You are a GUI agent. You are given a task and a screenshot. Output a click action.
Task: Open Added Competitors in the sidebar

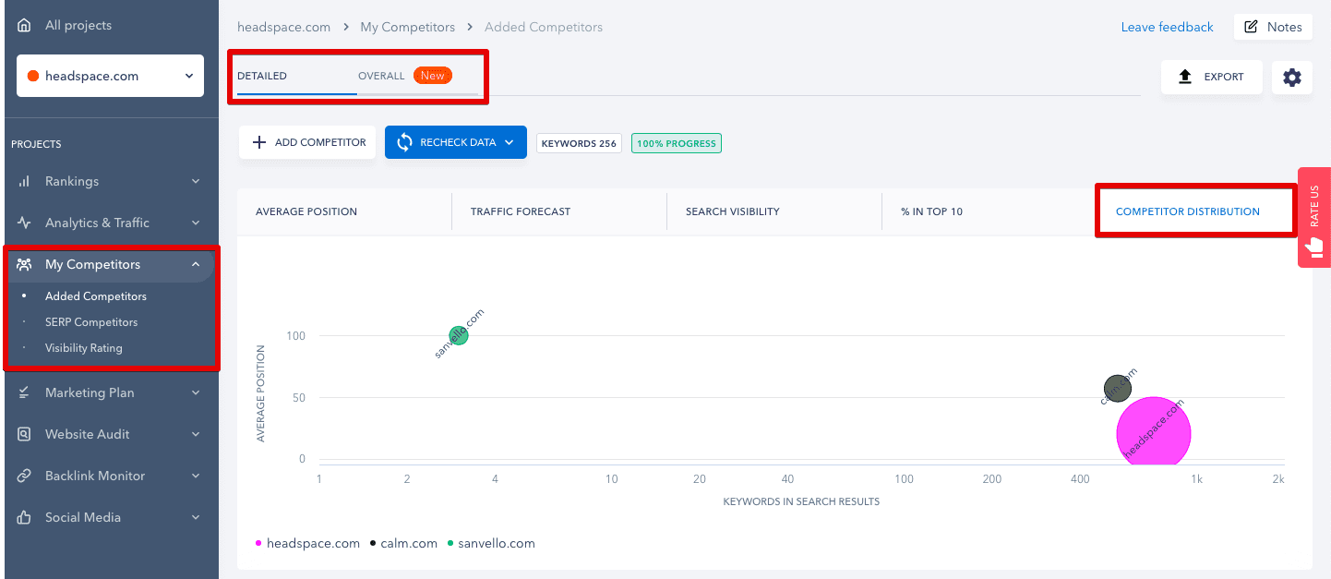(96, 296)
